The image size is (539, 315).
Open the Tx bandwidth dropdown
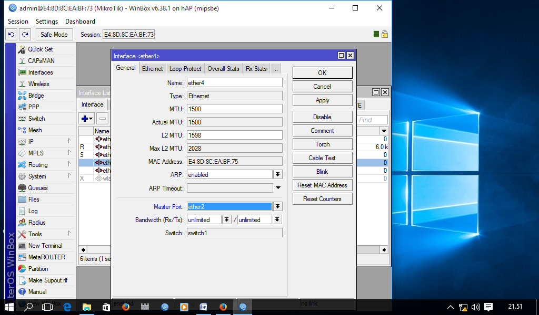coord(277,219)
